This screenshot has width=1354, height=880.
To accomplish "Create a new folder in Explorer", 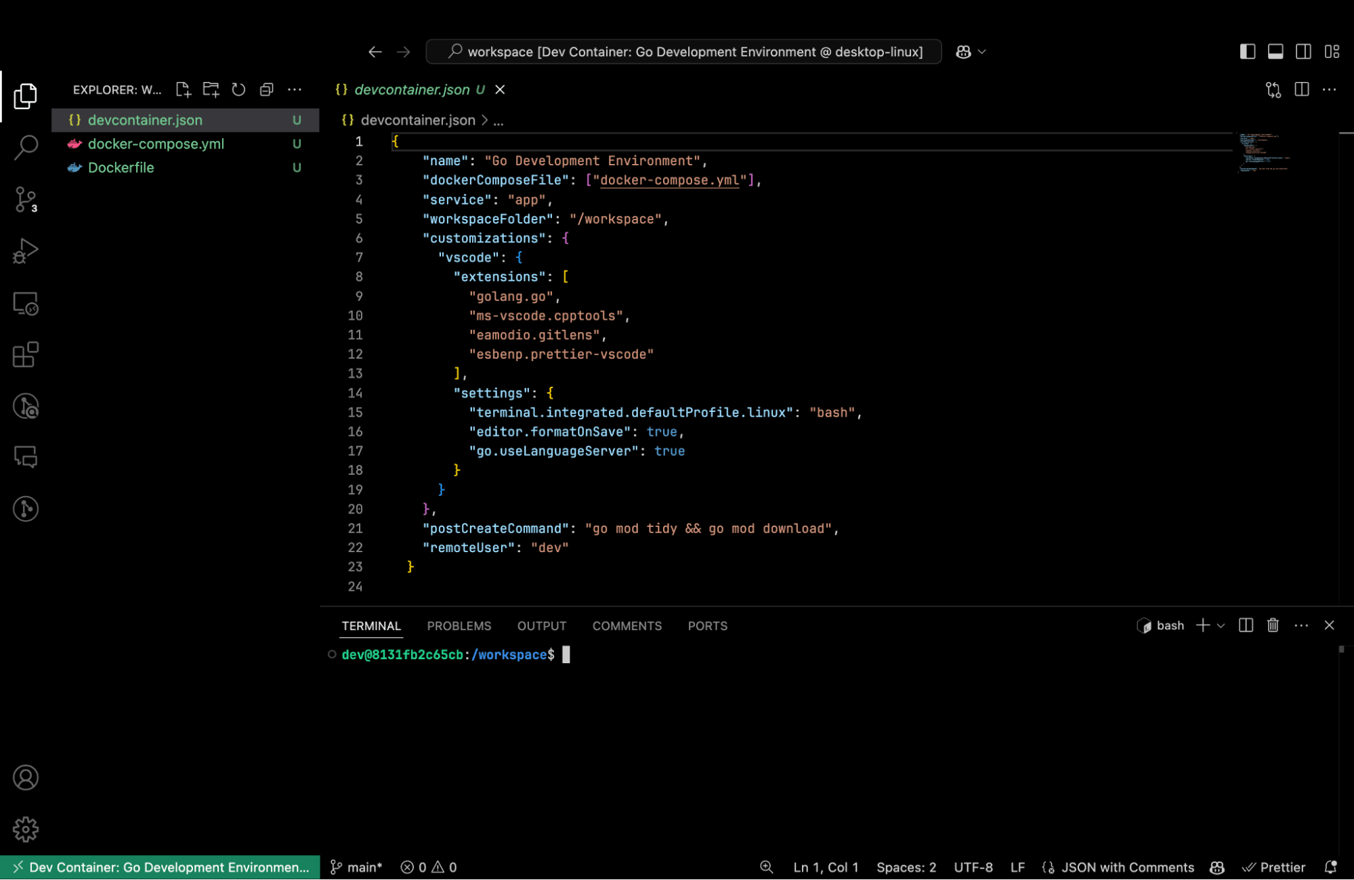I will pyautogui.click(x=211, y=89).
